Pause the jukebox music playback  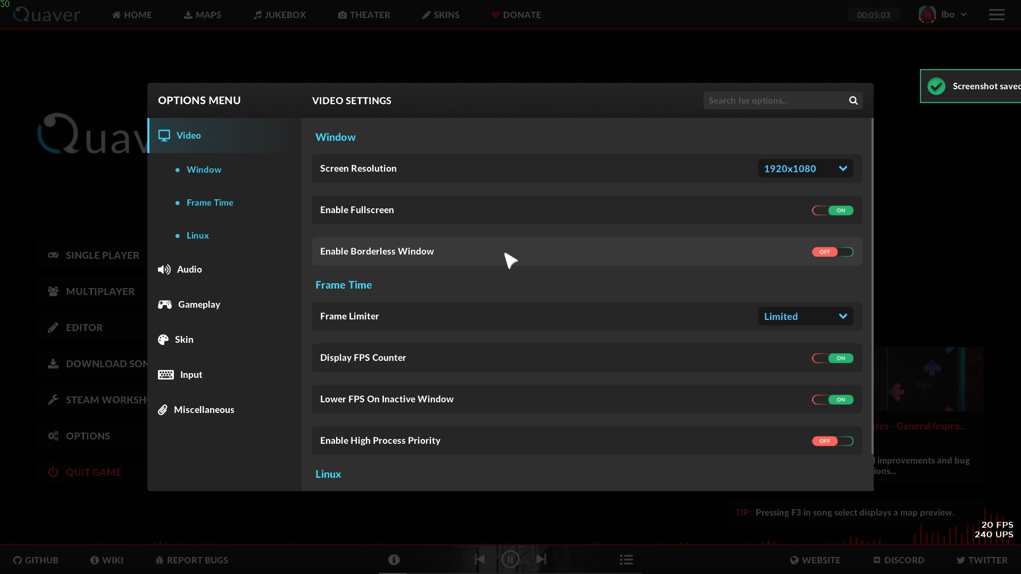click(510, 559)
